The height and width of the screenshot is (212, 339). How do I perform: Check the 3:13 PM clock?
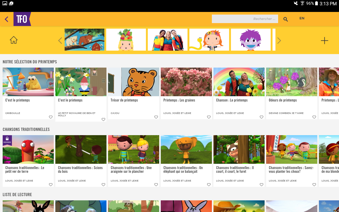tap(328, 4)
